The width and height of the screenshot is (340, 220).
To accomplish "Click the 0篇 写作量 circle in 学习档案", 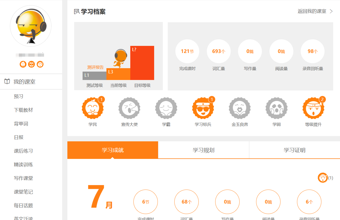I will (250, 51).
